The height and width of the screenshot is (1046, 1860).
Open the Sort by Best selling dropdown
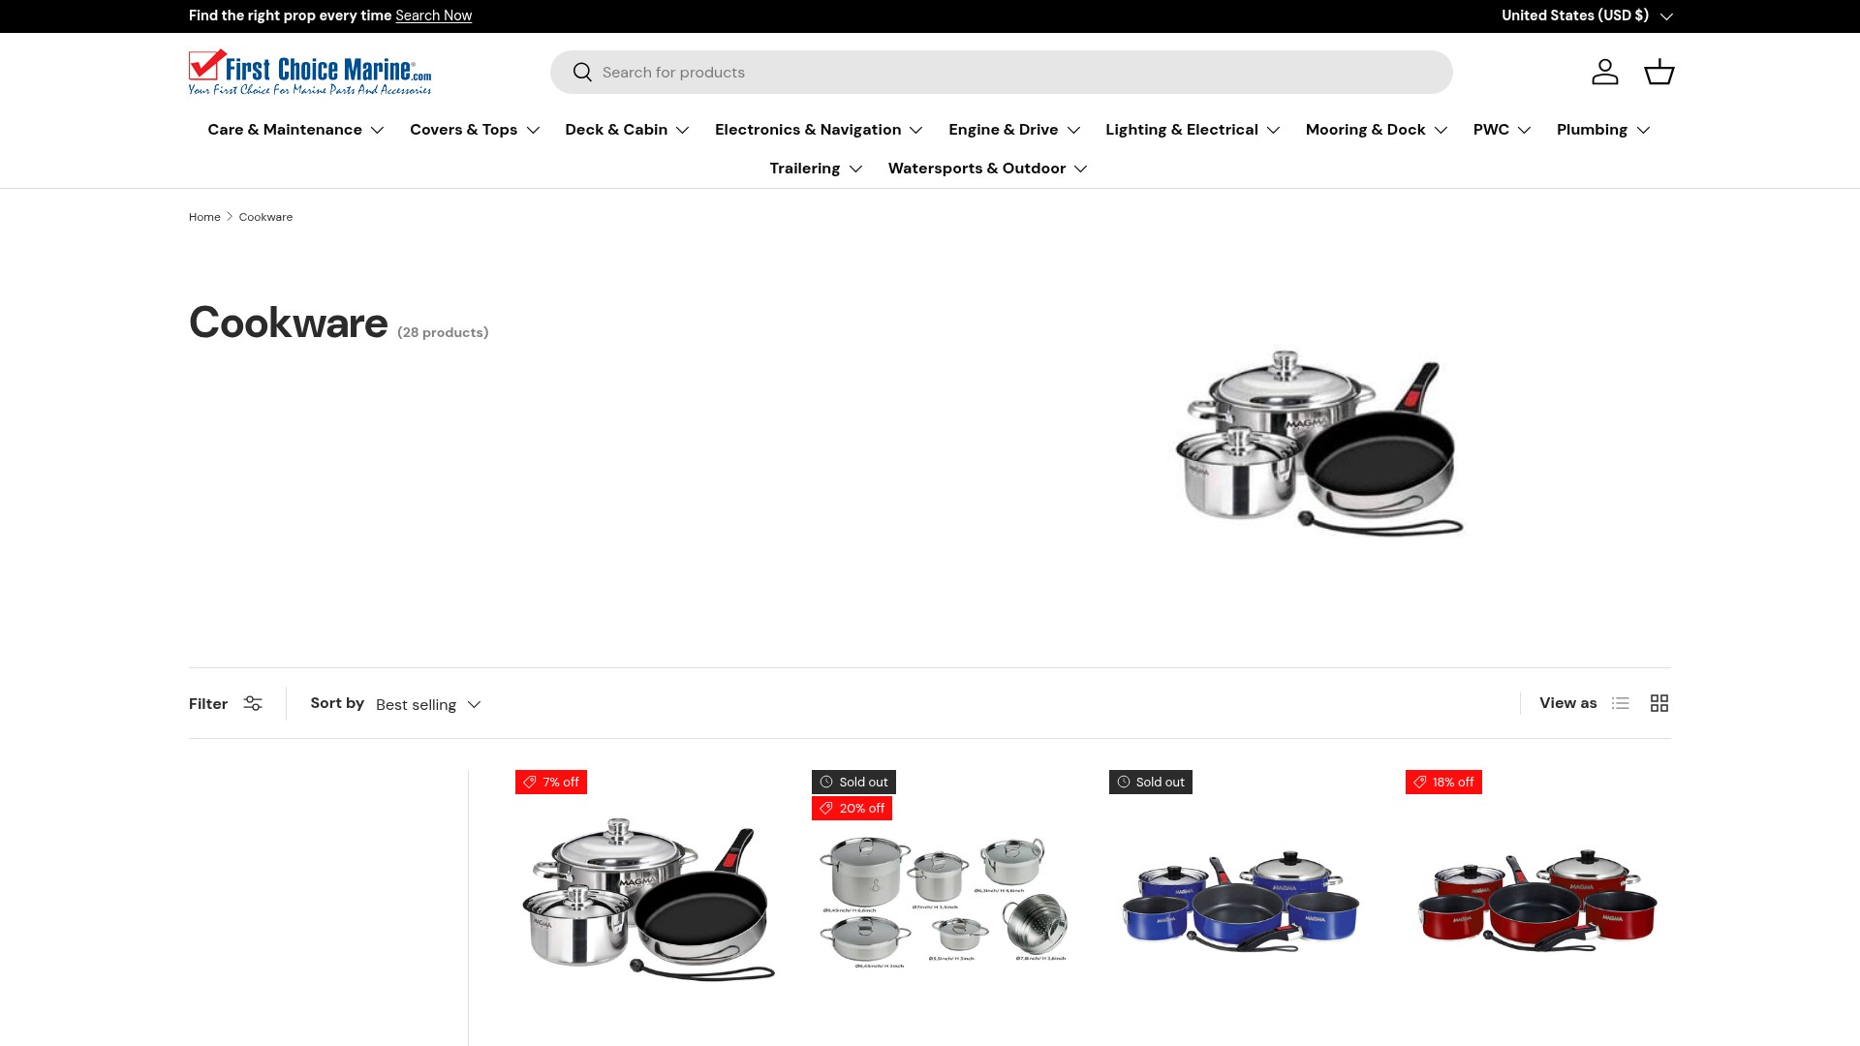tap(428, 704)
